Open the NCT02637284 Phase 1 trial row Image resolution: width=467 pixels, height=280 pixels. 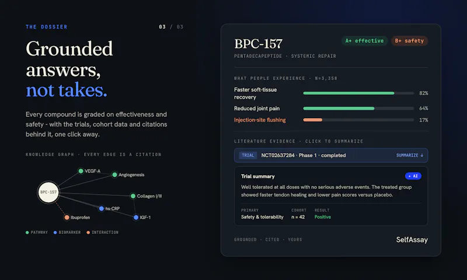331,155
